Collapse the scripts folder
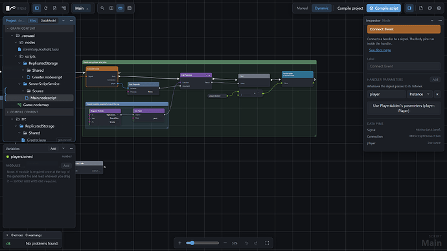The height and width of the screenshot is (251, 447). 16,56
